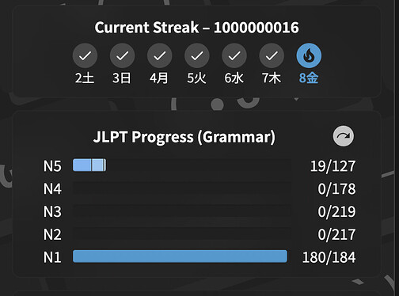Click the cycle arrow icon beside JLPT Progress

(343, 136)
